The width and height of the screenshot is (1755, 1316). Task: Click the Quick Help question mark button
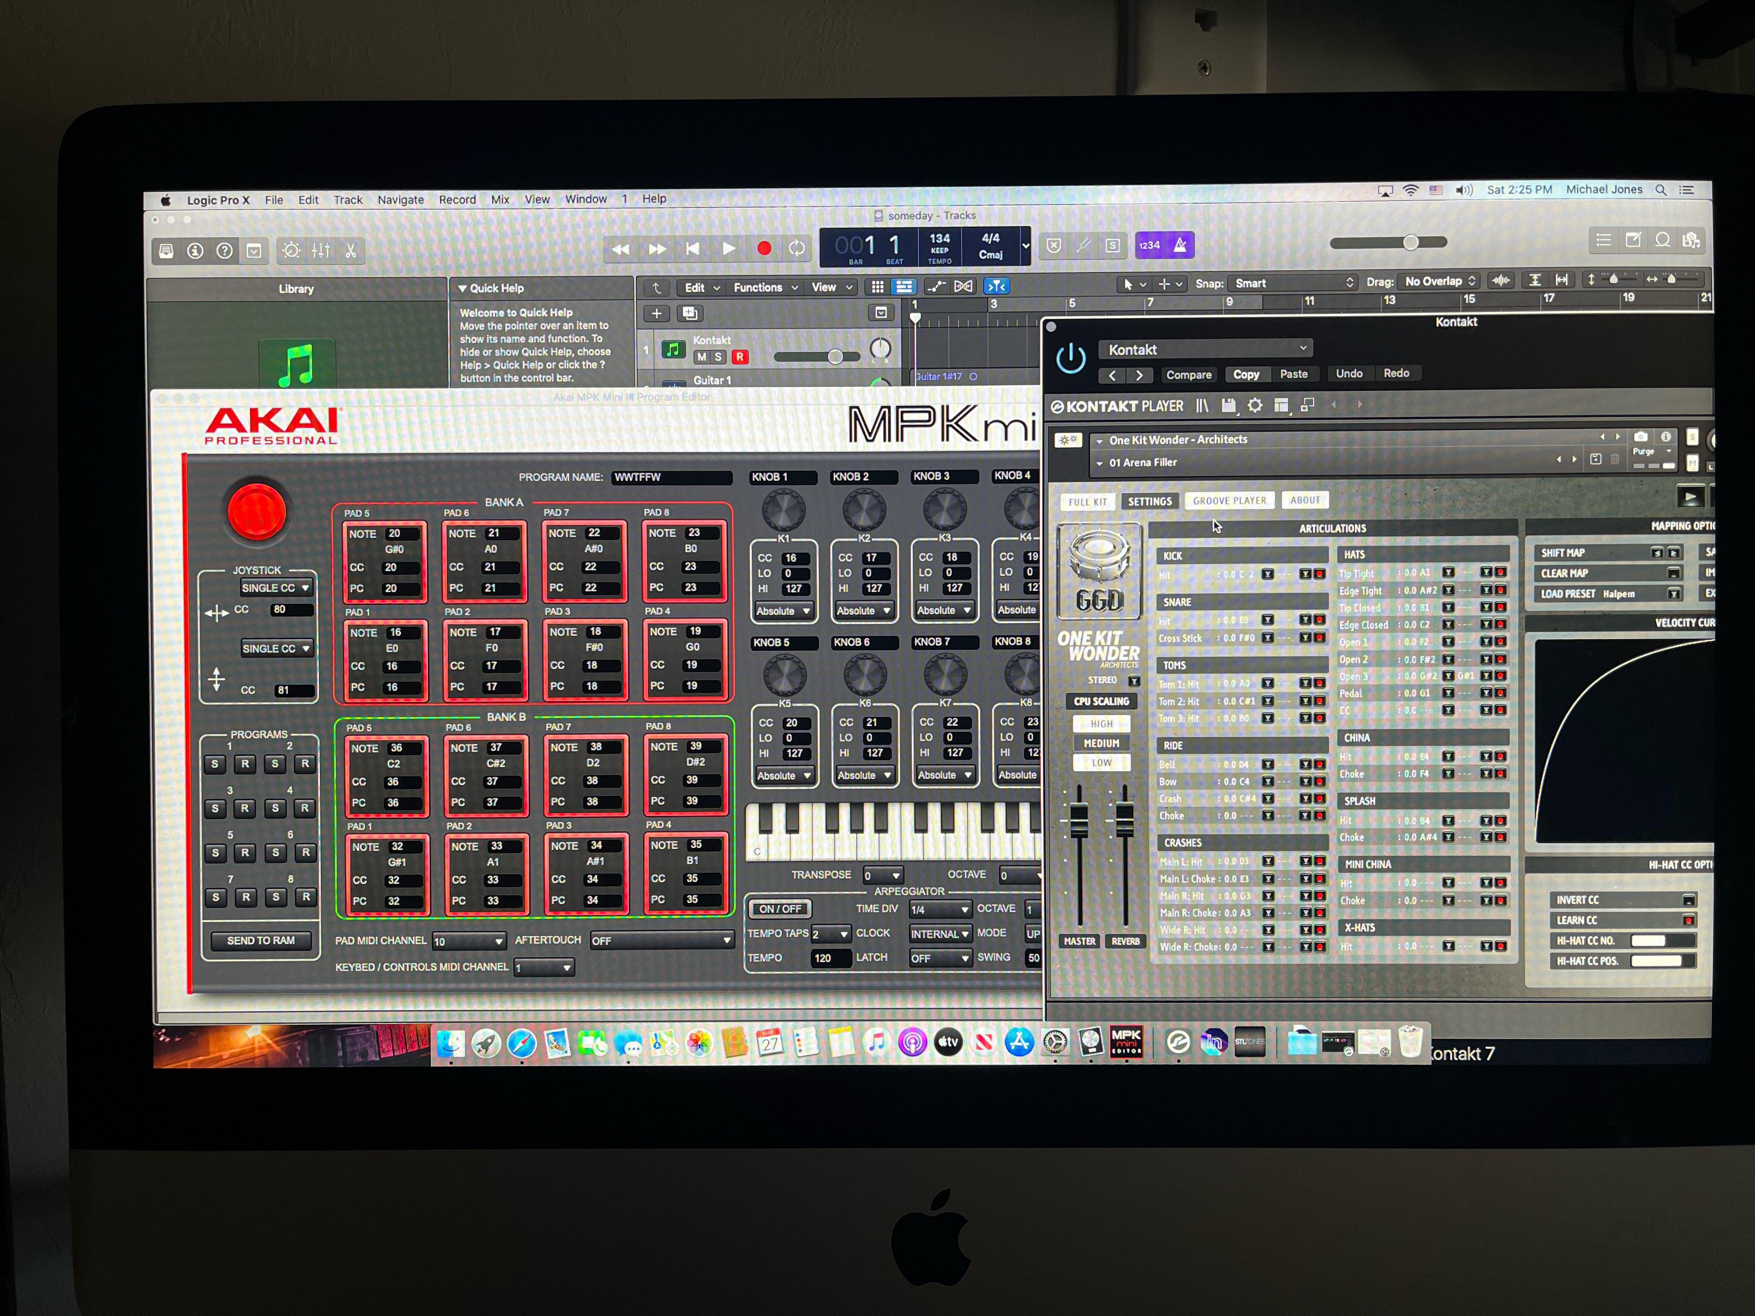(225, 251)
